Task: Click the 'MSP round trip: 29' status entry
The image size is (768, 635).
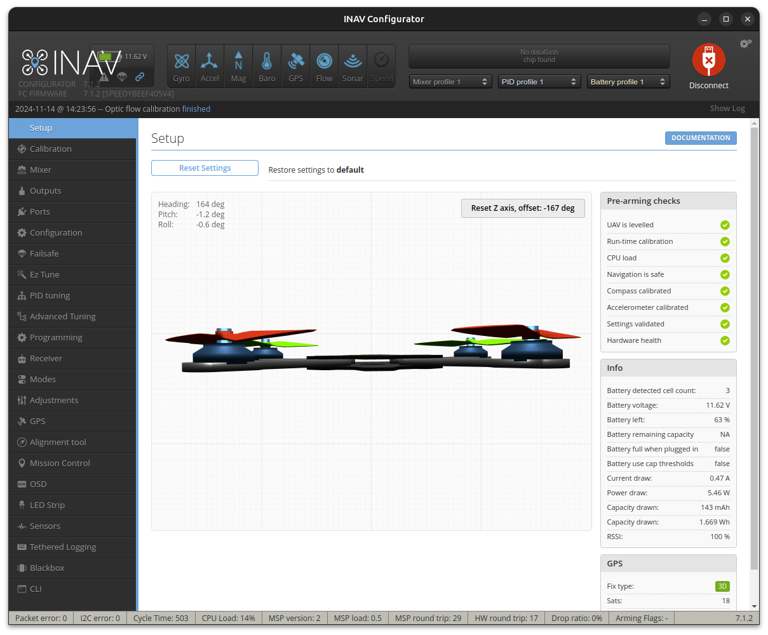Action: tap(428, 618)
